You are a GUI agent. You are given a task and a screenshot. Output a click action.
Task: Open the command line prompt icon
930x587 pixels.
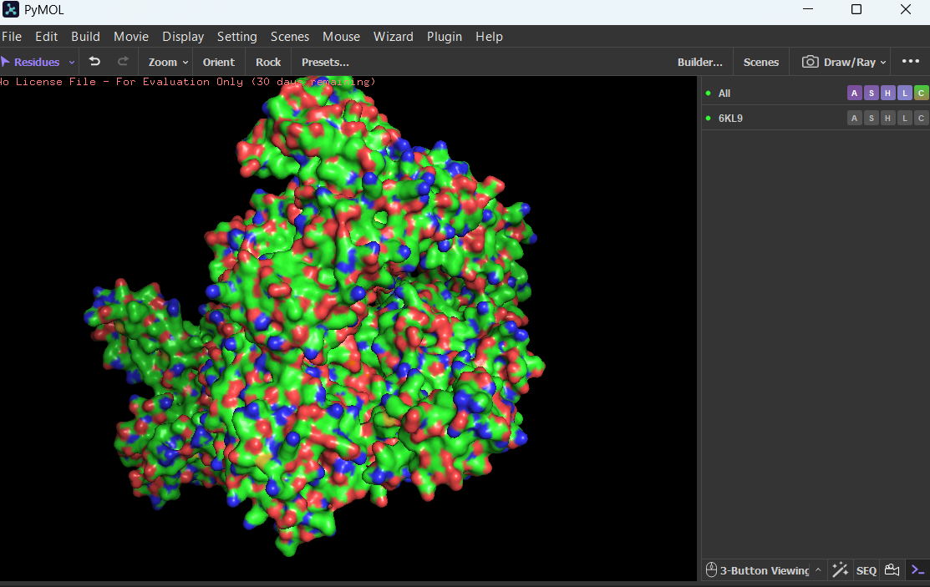[x=917, y=570]
